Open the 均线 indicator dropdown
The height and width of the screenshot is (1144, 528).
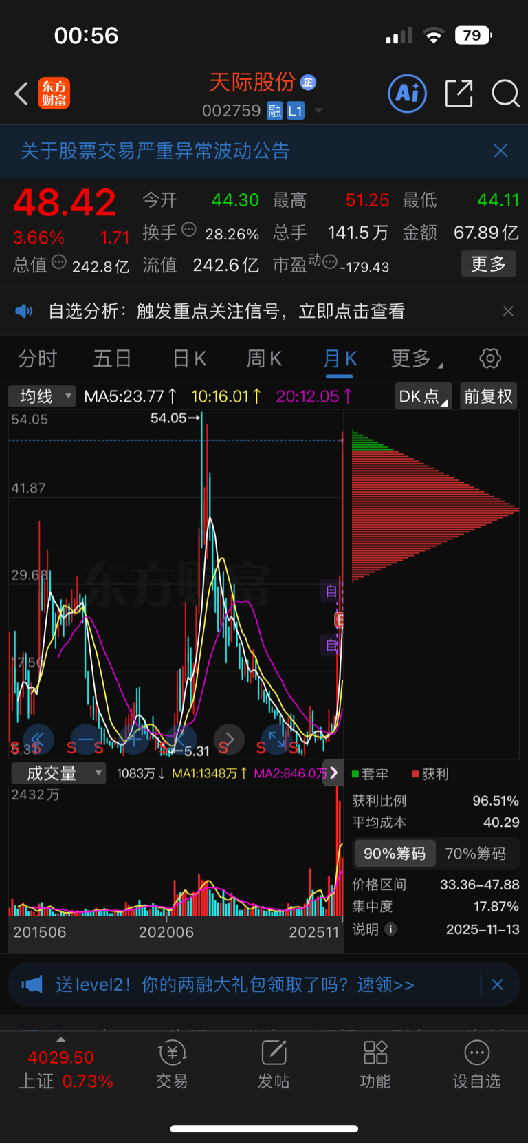click(x=41, y=396)
